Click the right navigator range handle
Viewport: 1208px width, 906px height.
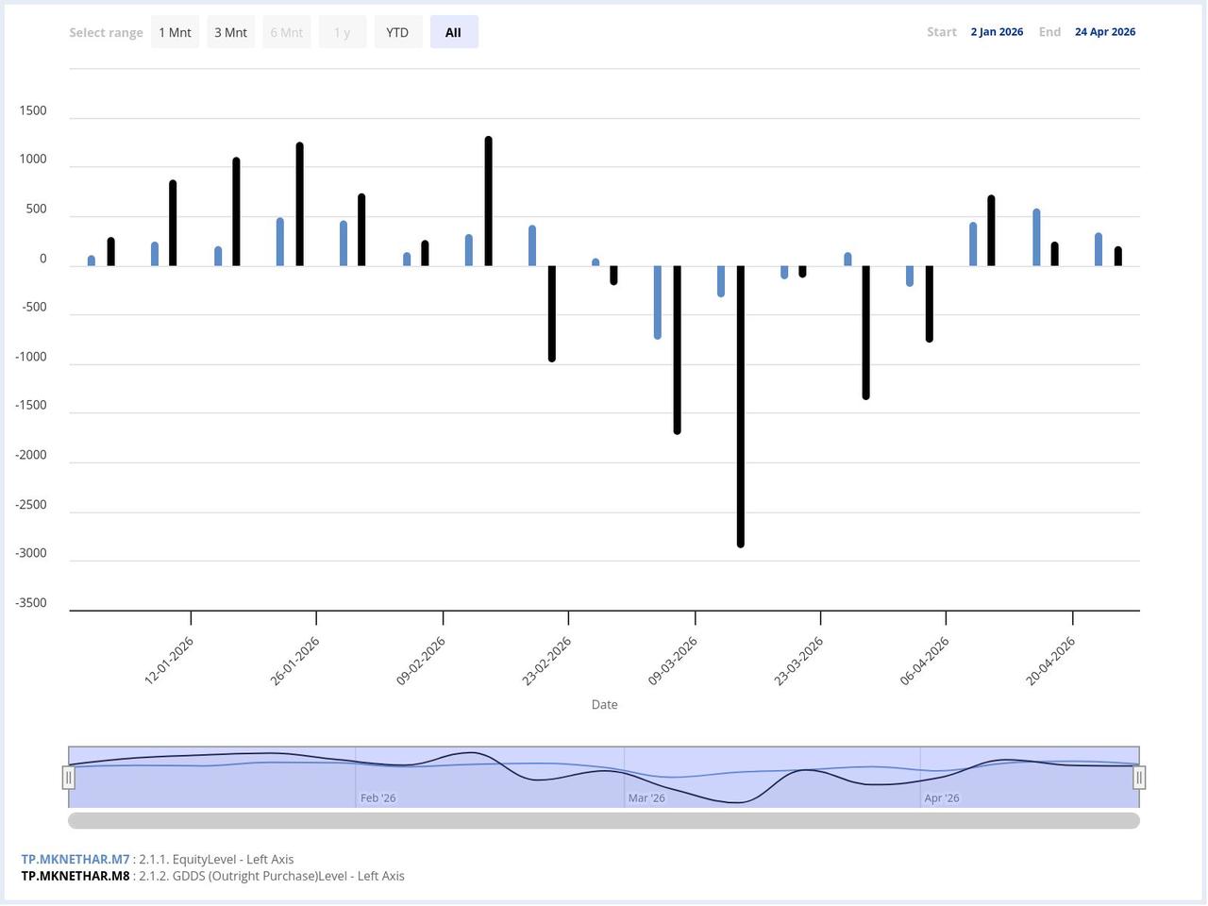coord(1139,776)
